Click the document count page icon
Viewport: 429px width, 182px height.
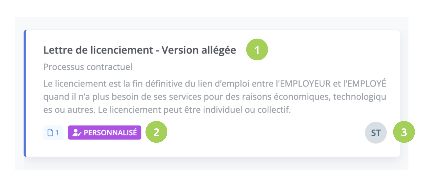[50, 133]
